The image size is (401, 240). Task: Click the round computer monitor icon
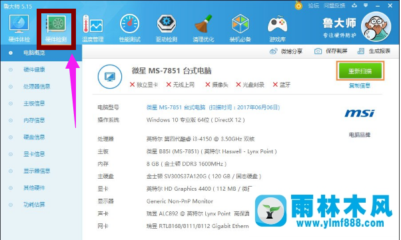pyautogui.click(x=110, y=77)
